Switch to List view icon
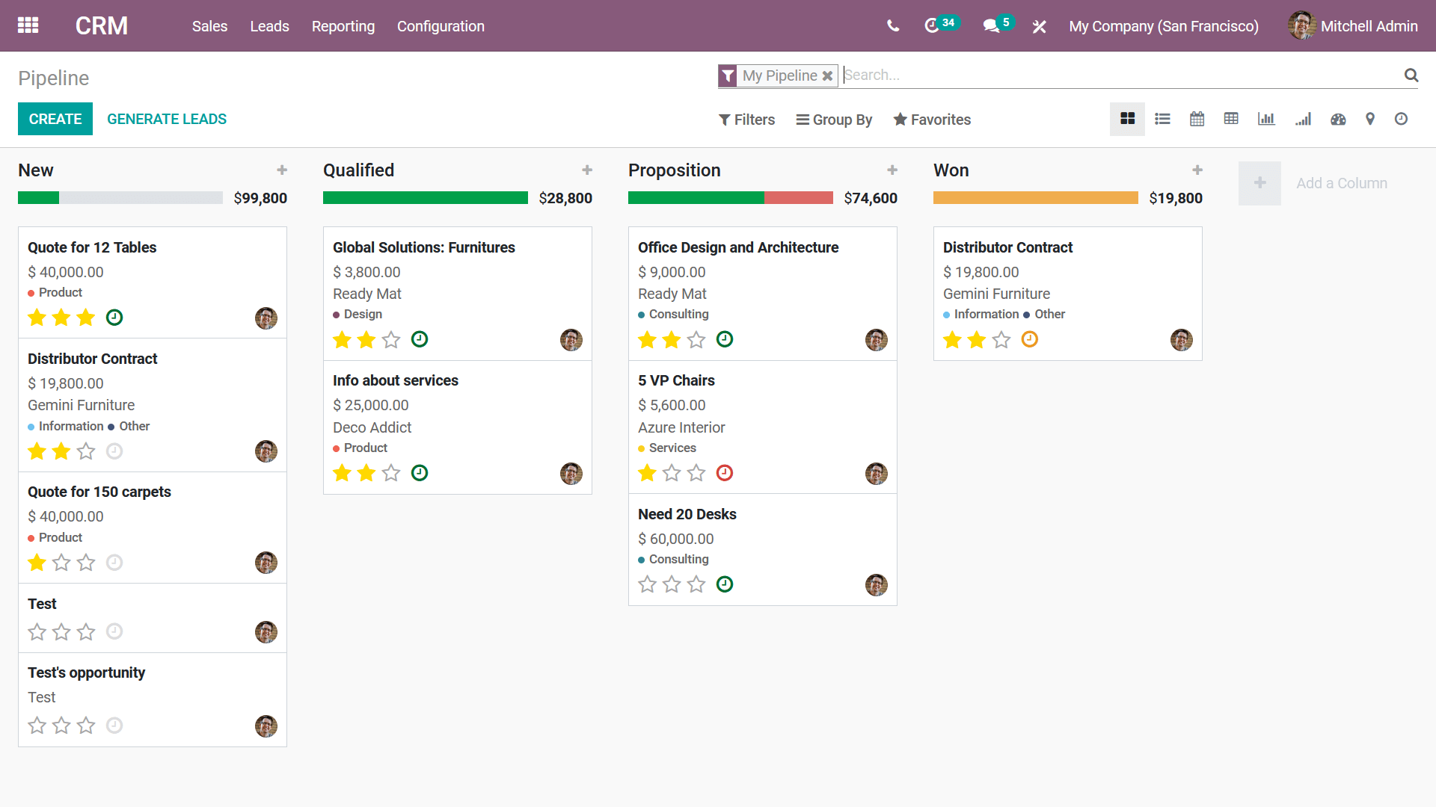This screenshot has width=1436, height=807. coord(1162,120)
